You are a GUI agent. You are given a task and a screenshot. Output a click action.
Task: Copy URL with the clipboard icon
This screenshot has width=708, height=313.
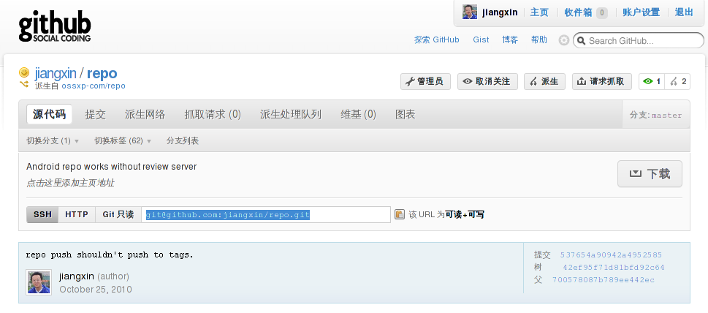tap(399, 214)
